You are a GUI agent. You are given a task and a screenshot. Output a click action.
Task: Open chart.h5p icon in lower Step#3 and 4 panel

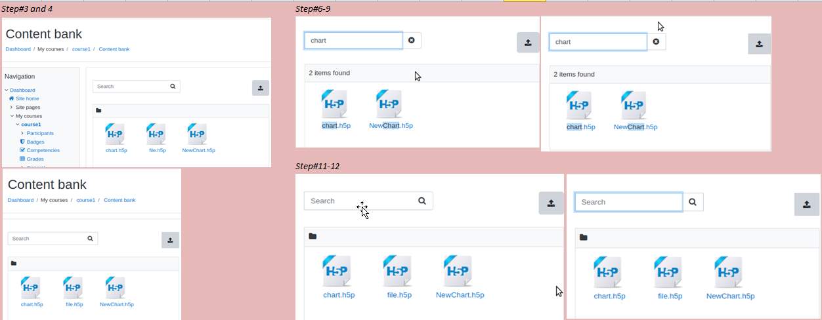click(31, 288)
